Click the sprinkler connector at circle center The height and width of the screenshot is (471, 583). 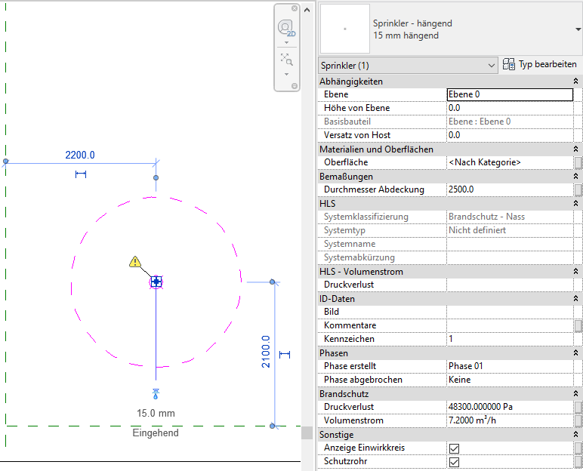tap(156, 282)
